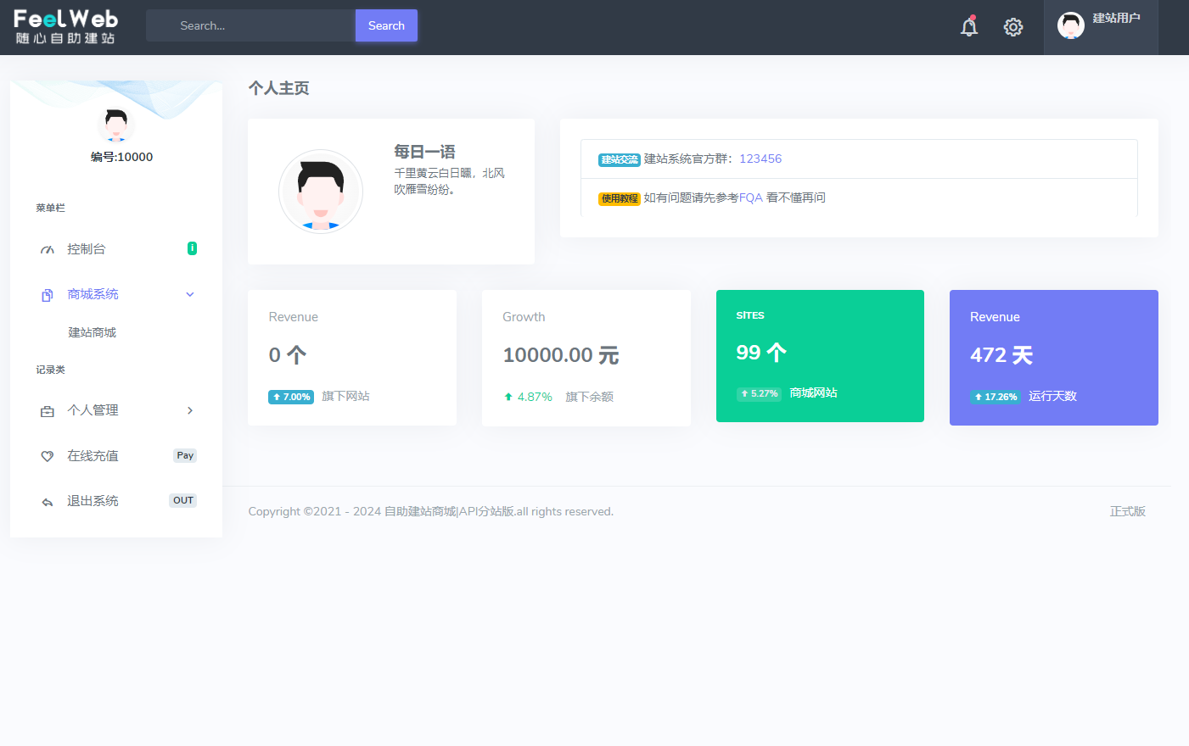
Task: Click the notification bell icon
Action: (x=968, y=27)
